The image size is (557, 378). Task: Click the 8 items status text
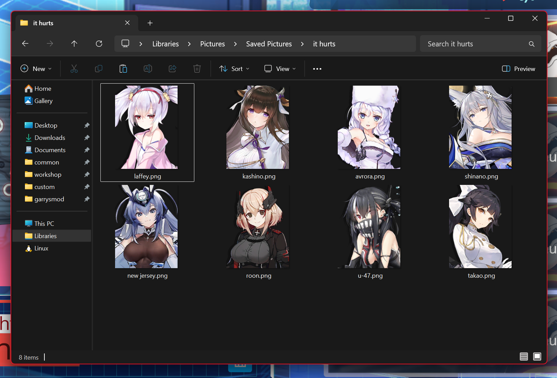coord(29,358)
